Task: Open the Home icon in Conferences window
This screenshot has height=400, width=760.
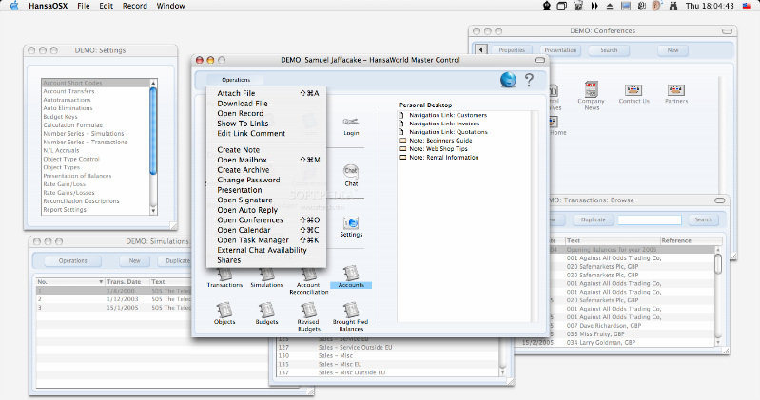Action: point(554,122)
